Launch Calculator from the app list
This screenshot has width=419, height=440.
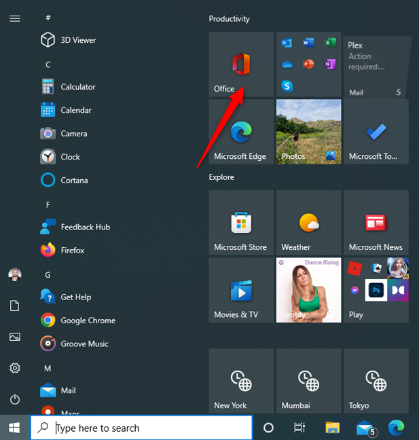(x=69, y=87)
